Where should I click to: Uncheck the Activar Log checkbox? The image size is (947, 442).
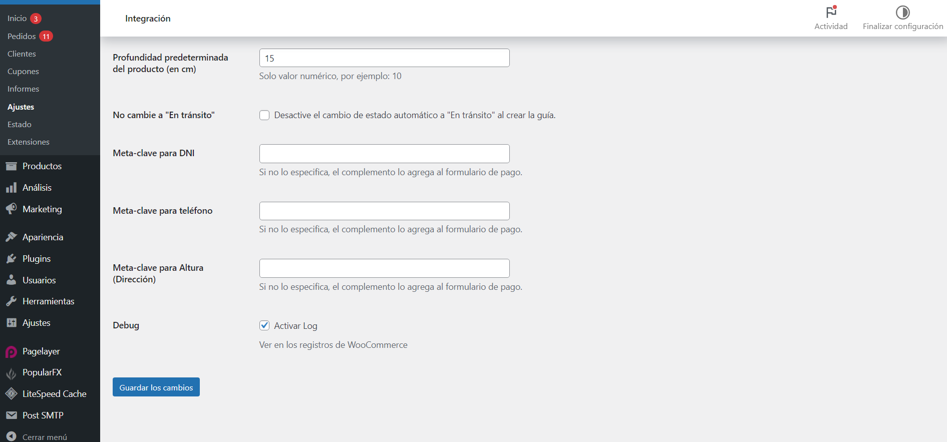coord(264,325)
